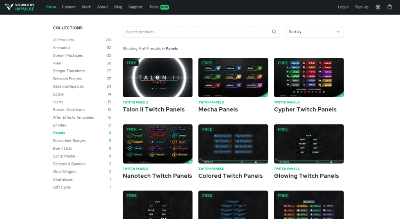
Task: Open Subscriber Badges collection
Action: pos(69,141)
